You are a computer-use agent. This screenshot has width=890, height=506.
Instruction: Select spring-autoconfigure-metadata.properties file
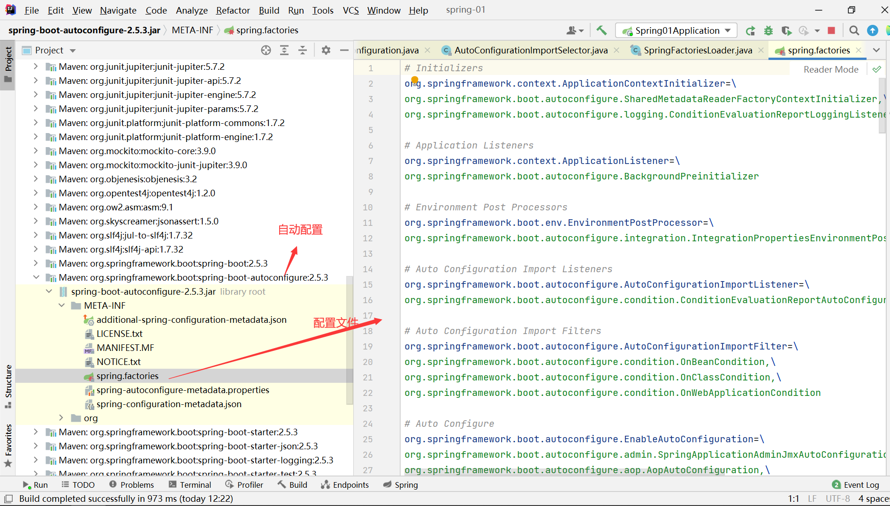point(183,390)
